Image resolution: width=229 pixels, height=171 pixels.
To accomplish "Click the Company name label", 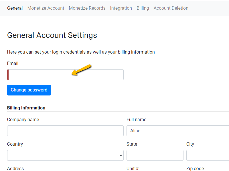I will (x=23, y=120).
